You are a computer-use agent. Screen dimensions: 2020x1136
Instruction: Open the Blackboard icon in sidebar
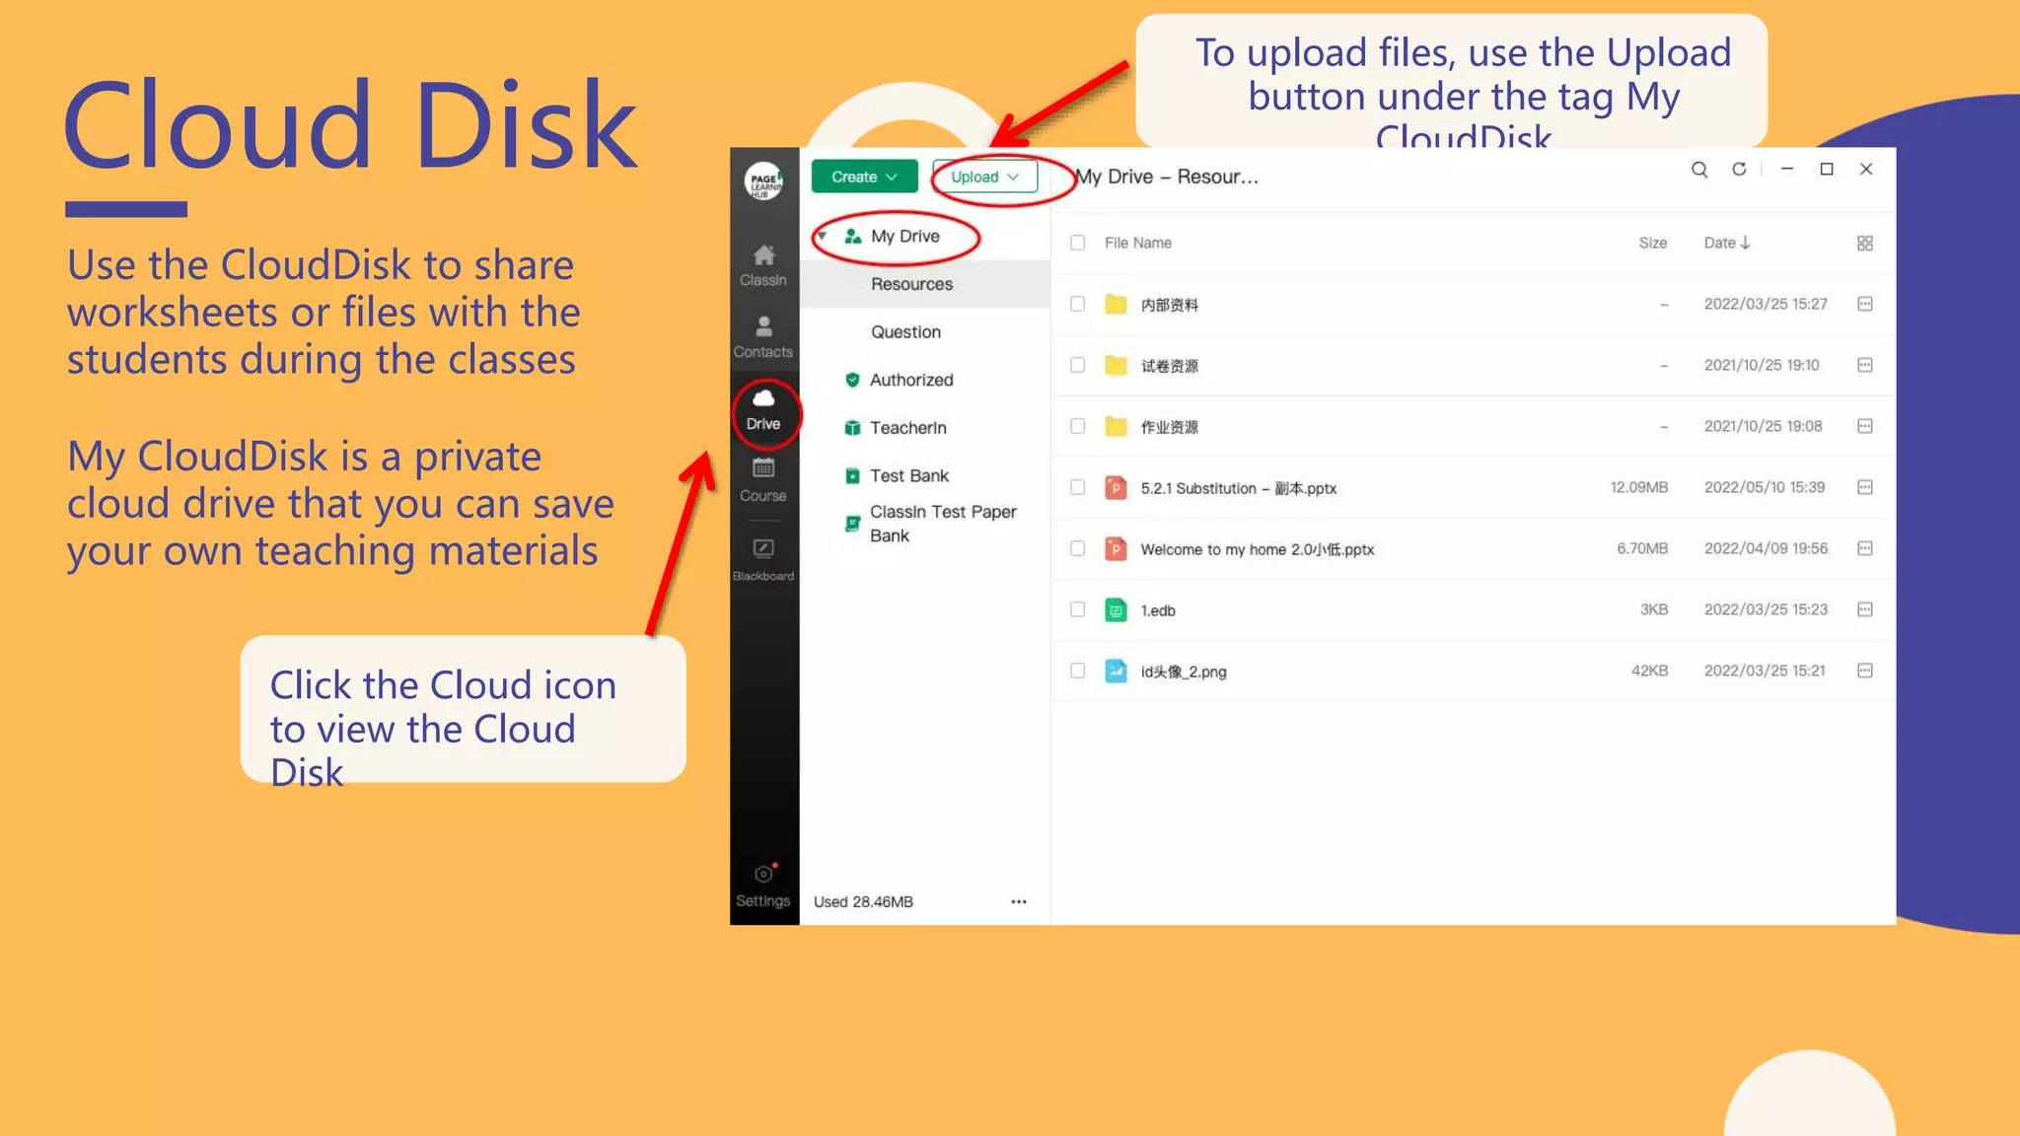[763, 549]
